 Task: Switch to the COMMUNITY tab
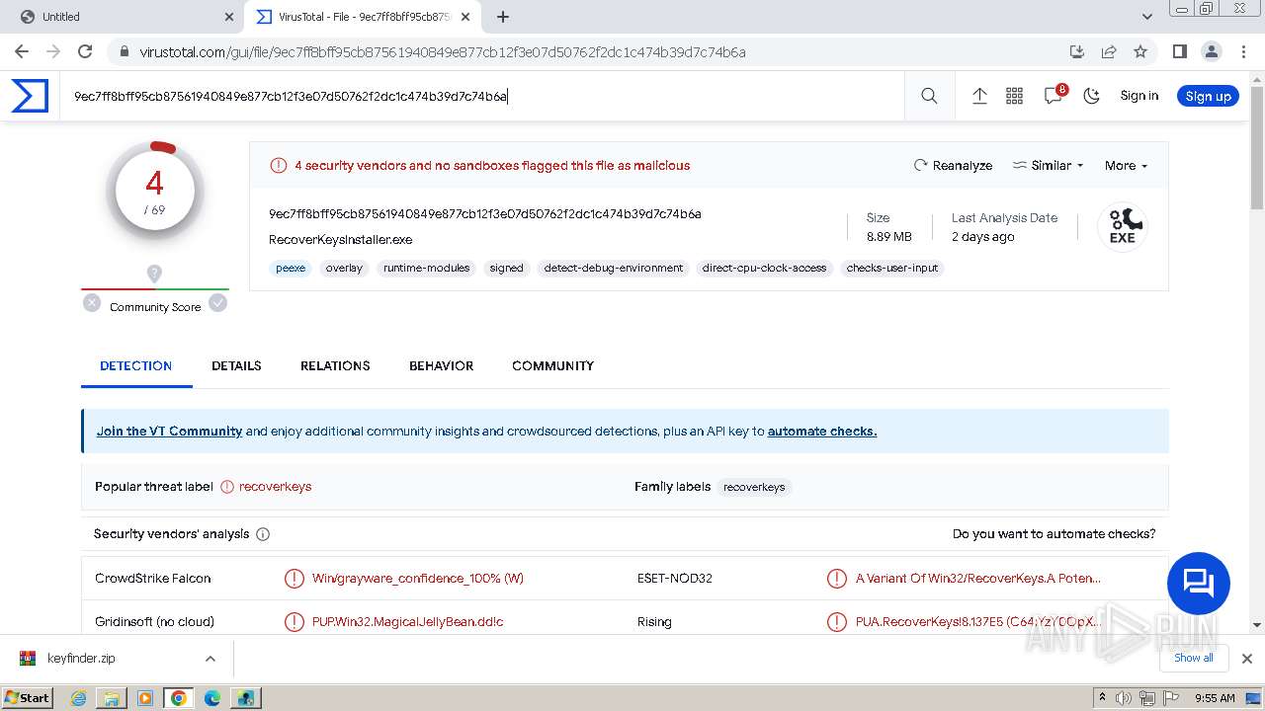click(x=552, y=365)
